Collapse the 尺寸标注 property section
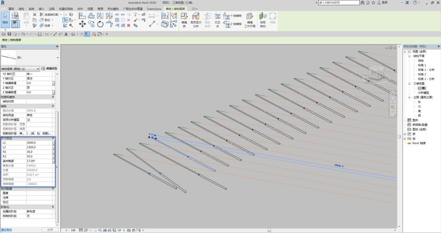Screen dimensions: 441x233 53,138
